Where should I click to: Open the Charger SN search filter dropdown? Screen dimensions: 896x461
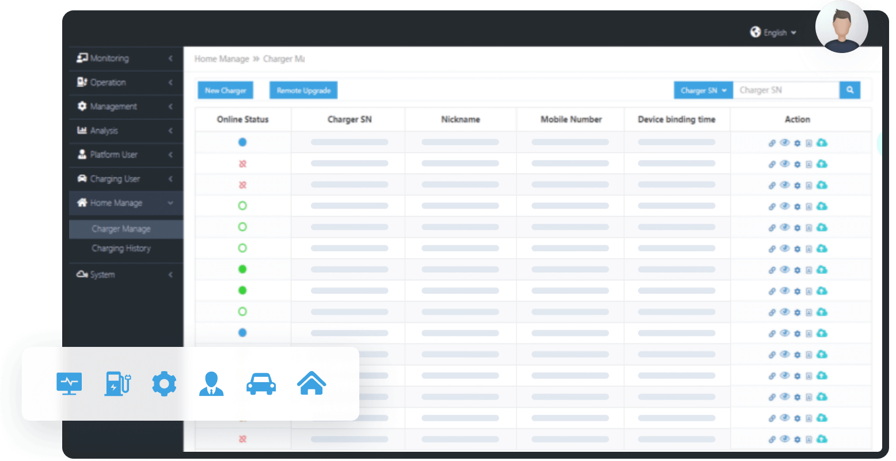click(703, 90)
